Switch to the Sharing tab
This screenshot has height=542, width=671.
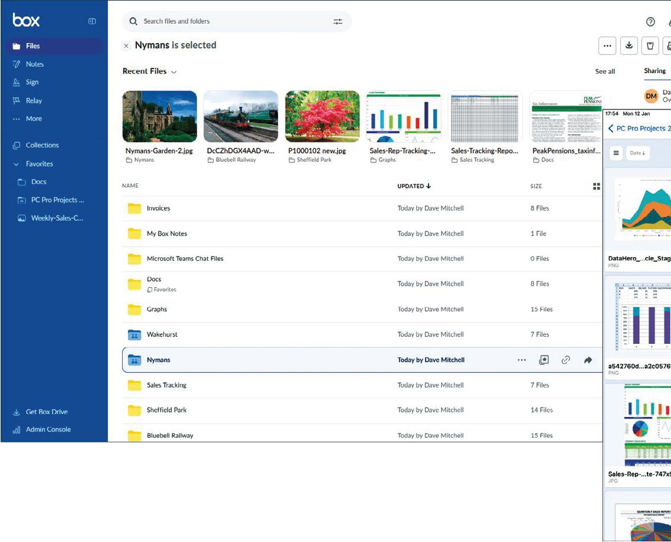pyautogui.click(x=654, y=71)
